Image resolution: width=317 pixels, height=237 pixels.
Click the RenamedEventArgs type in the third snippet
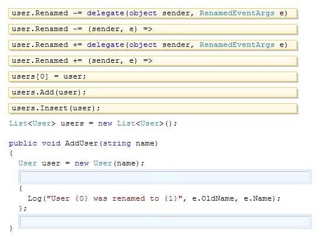(x=237, y=45)
